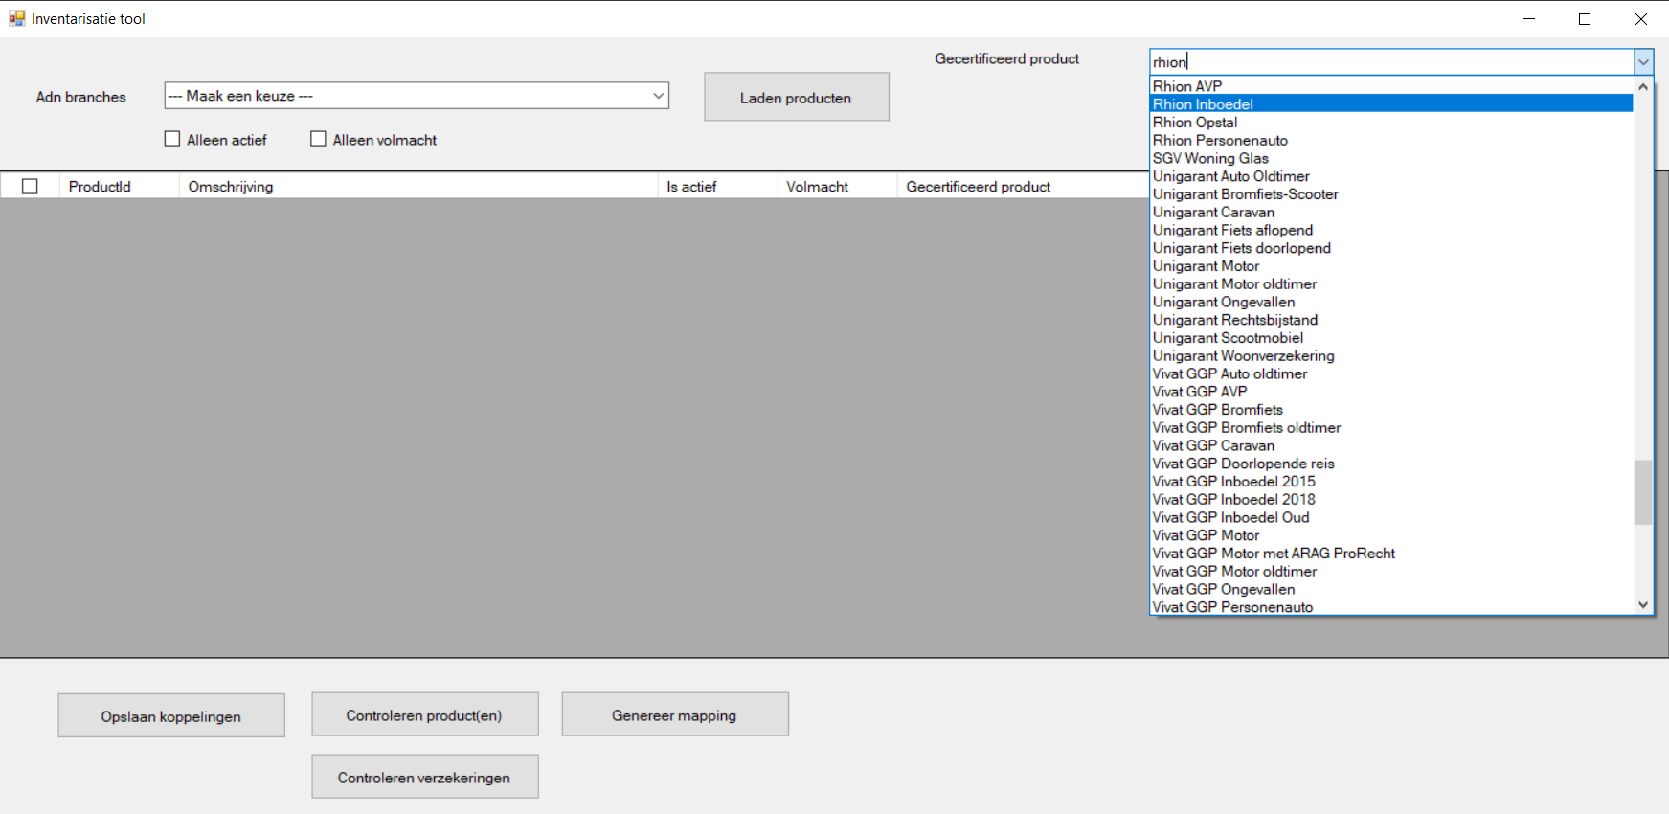1669x814 pixels.
Task: Select Unigarant Fiets doorlopend option
Action: click(x=1391, y=248)
